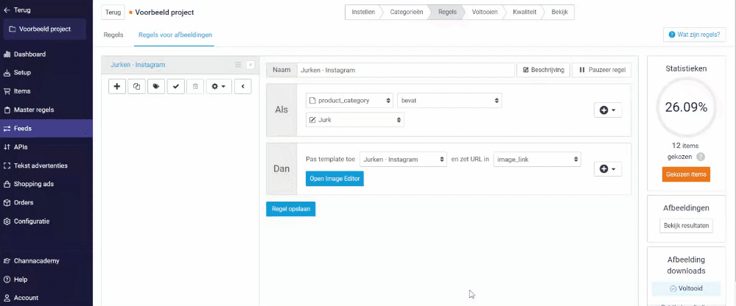
Task: Click into the Naam input field
Action: (x=405, y=71)
